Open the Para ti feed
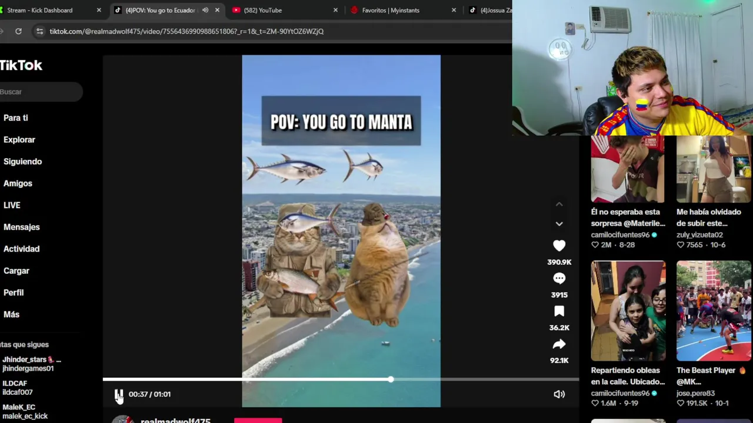This screenshot has width=753, height=423. coord(16,118)
